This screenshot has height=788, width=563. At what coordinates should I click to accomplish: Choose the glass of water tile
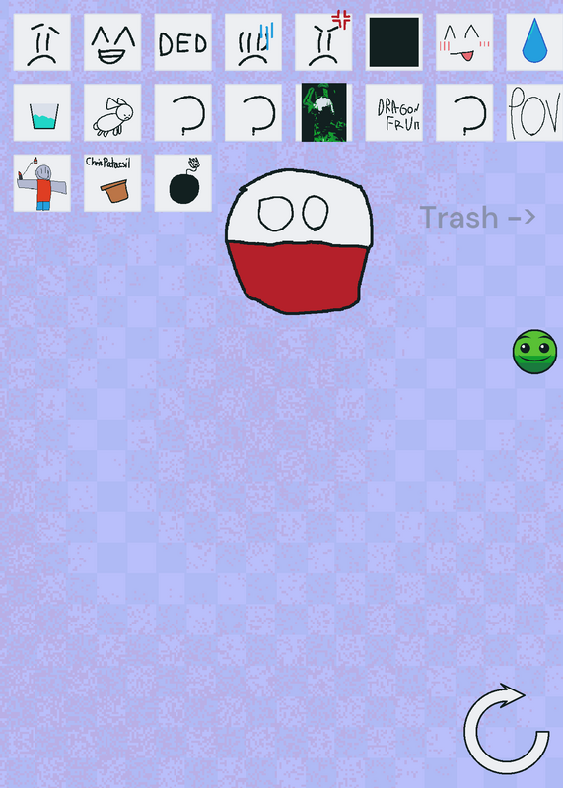41,112
